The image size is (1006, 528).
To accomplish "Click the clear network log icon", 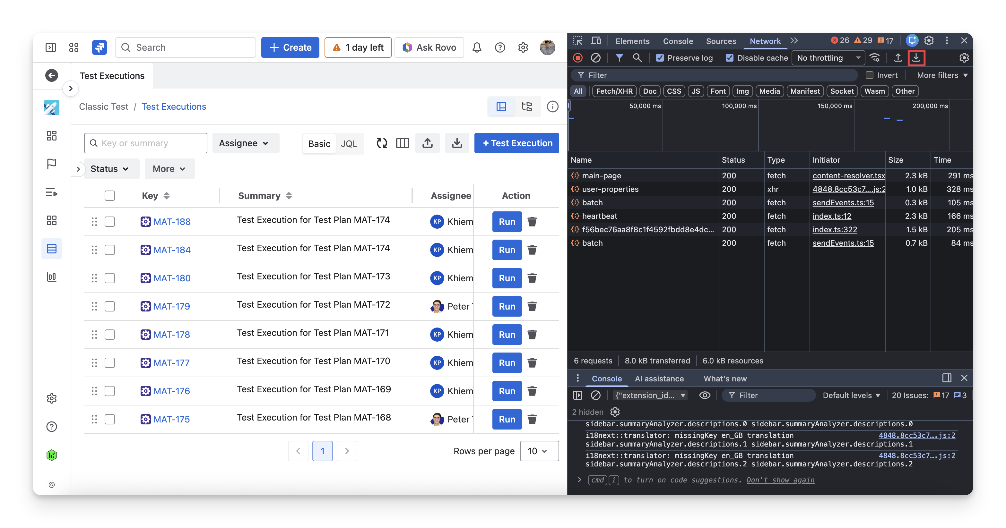I will click(x=595, y=58).
